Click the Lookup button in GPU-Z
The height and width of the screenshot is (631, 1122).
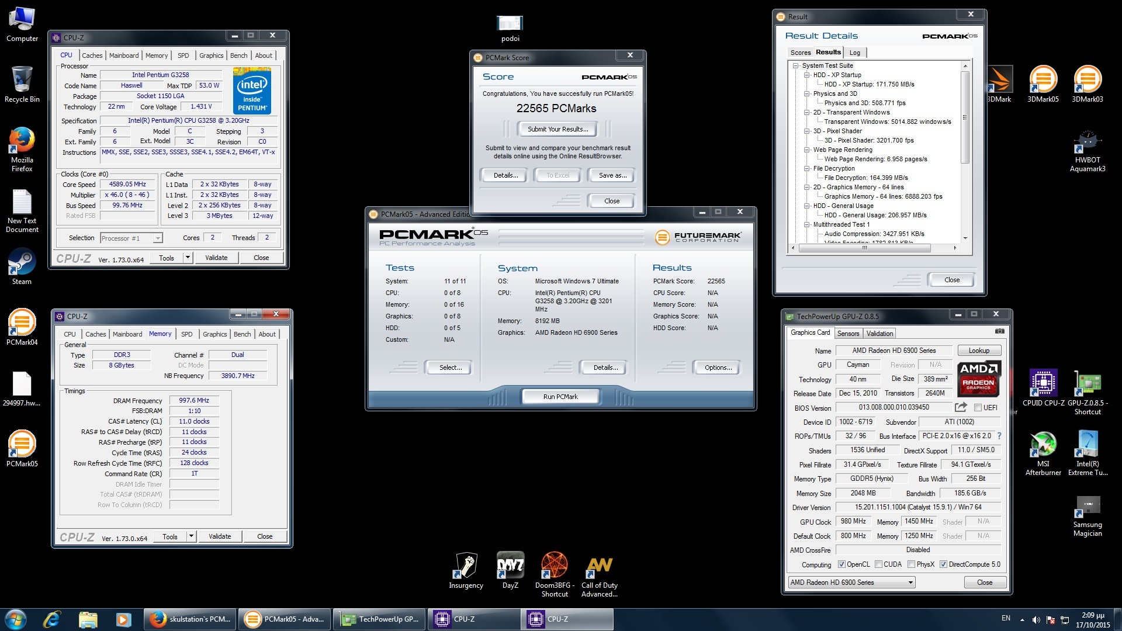[979, 351]
